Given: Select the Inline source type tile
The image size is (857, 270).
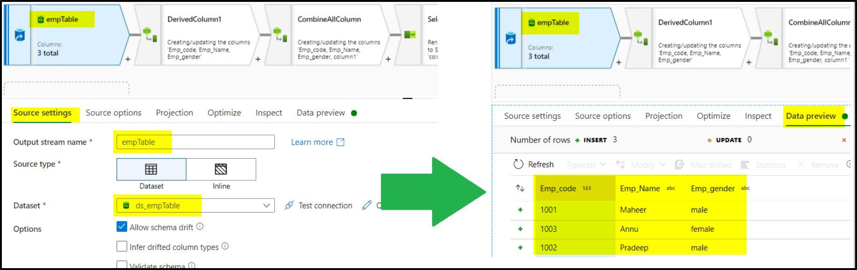Looking at the screenshot, I should click(221, 169).
